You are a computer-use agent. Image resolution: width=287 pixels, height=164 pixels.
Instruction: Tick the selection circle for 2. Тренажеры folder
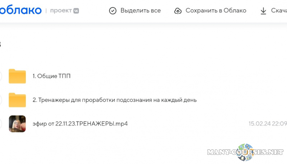(x=1, y=100)
